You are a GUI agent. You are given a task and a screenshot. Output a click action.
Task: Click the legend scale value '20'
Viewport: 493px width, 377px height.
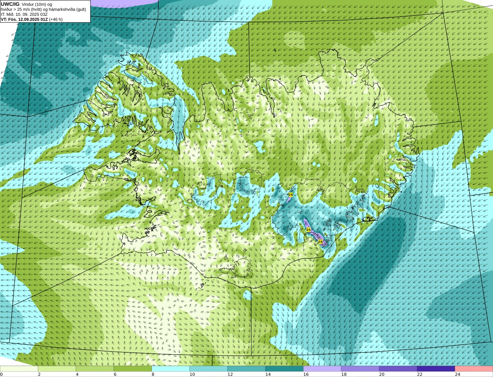coord(382,374)
